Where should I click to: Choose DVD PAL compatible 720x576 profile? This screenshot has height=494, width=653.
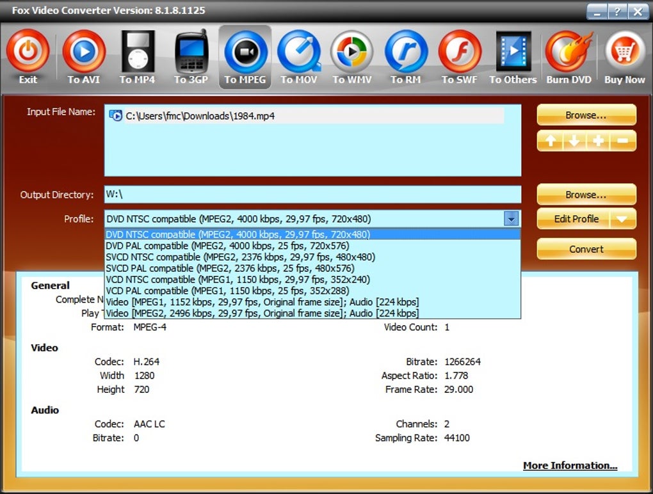pyautogui.click(x=312, y=246)
